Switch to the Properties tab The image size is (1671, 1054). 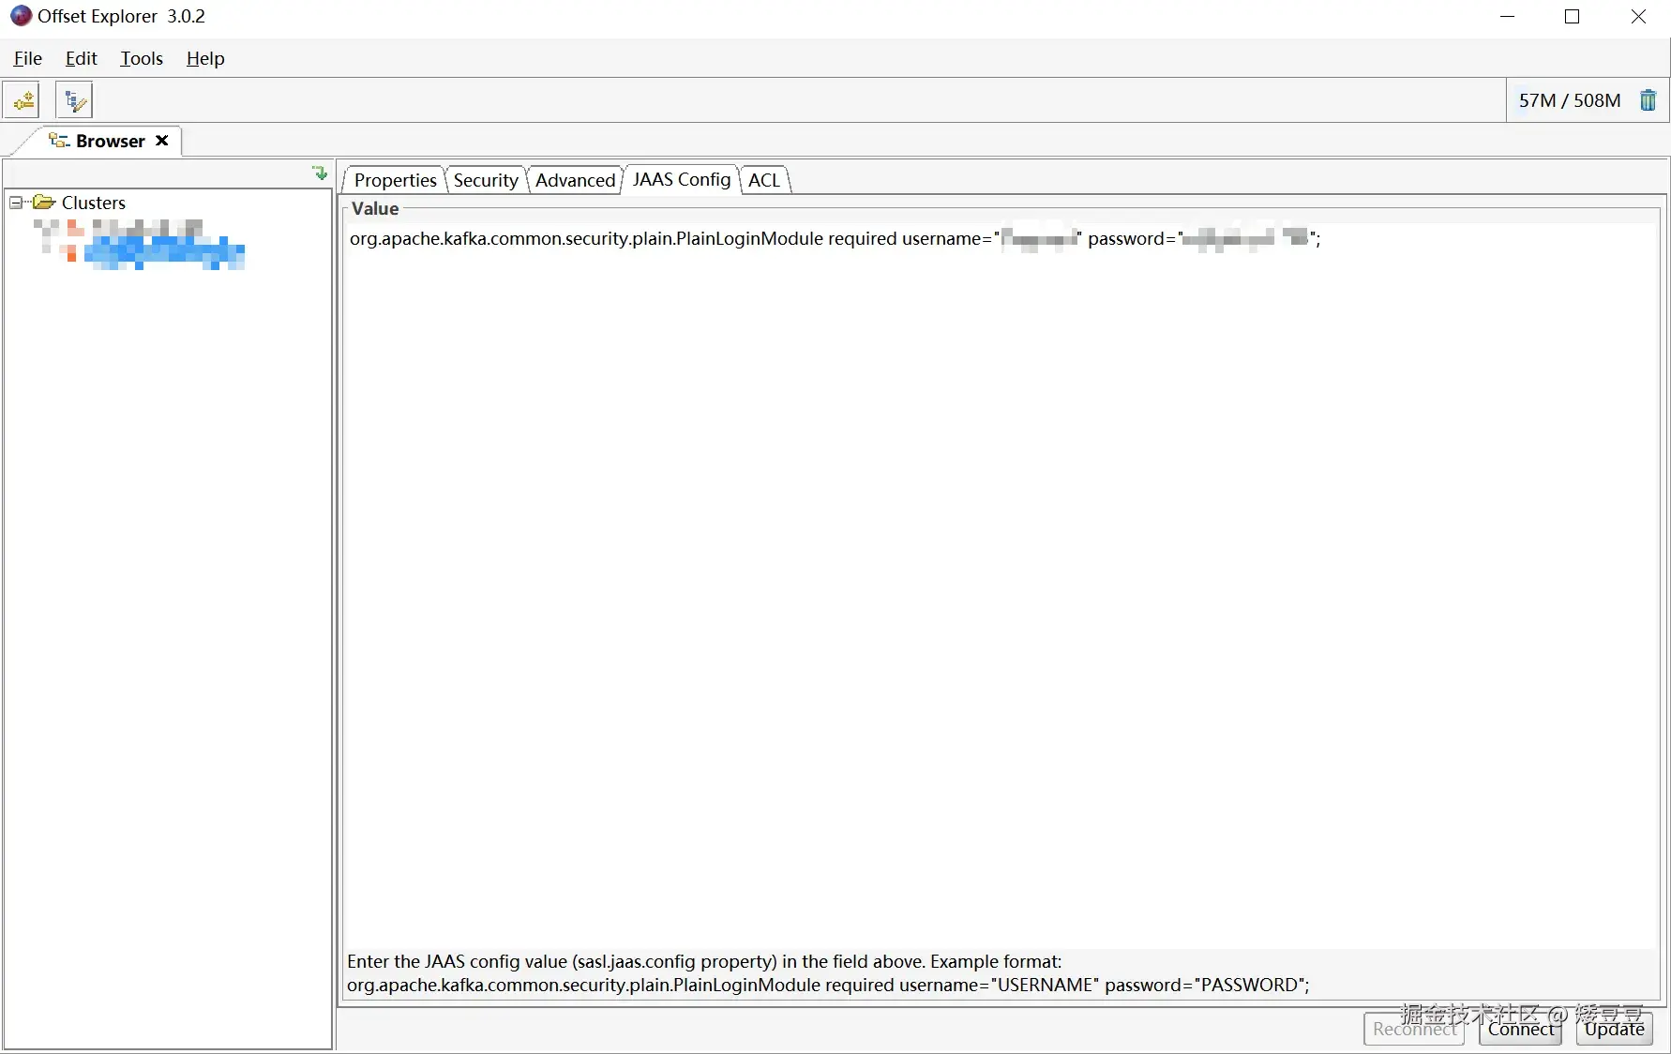[x=395, y=180]
